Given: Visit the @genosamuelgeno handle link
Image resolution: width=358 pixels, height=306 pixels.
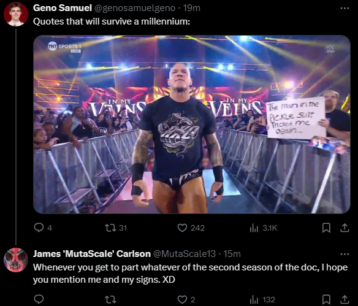Looking at the screenshot, I should coord(135,8).
